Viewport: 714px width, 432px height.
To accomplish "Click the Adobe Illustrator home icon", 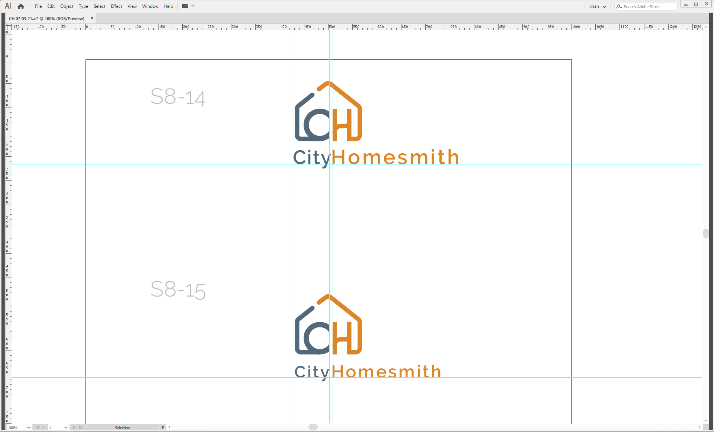I will (20, 6).
